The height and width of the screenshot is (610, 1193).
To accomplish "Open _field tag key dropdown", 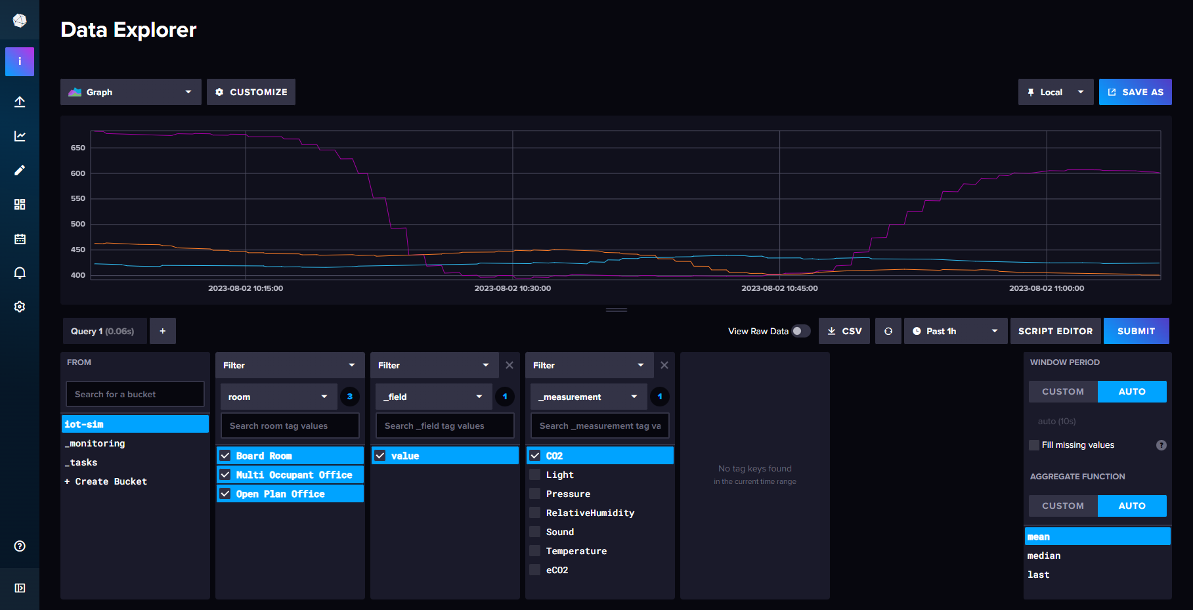I will (x=433, y=397).
